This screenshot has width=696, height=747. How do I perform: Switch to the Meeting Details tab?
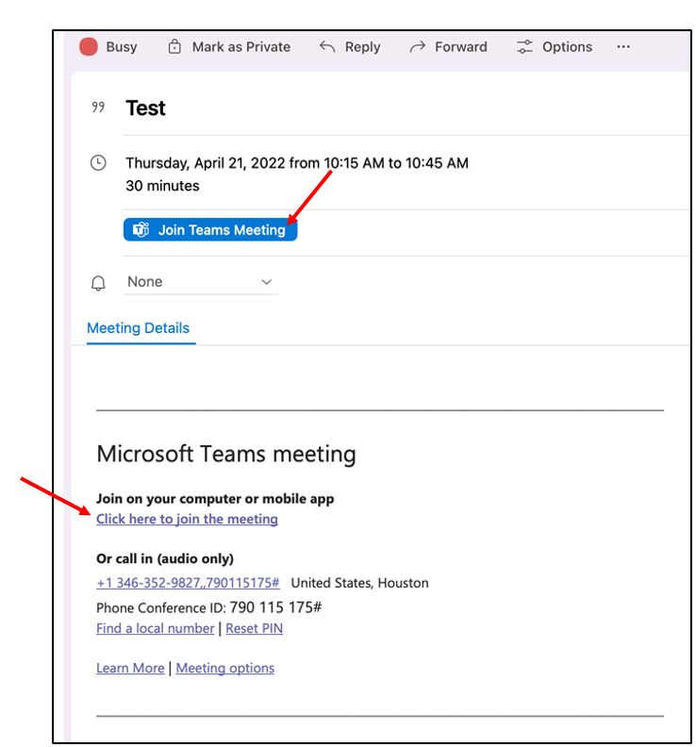(139, 328)
